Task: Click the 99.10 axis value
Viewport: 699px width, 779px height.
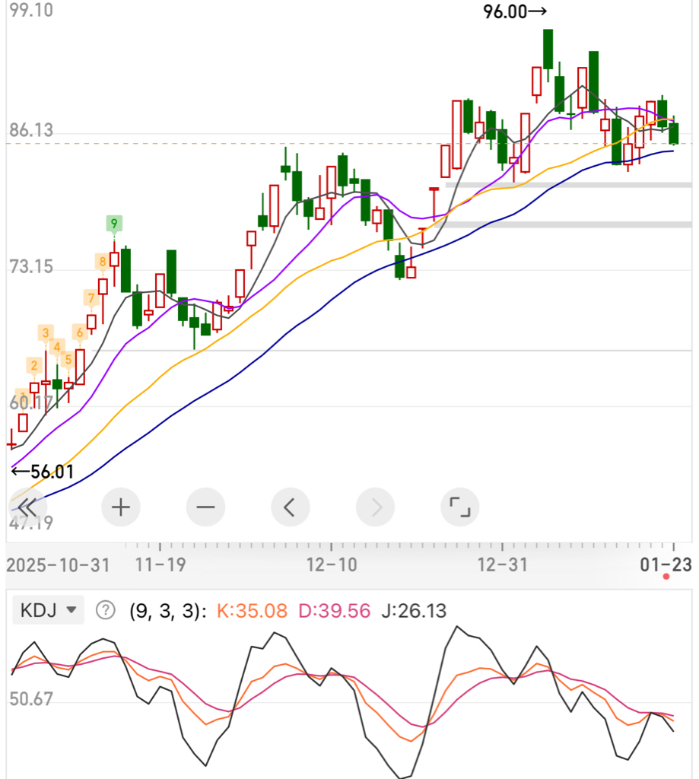Action: tap(31, 10)
